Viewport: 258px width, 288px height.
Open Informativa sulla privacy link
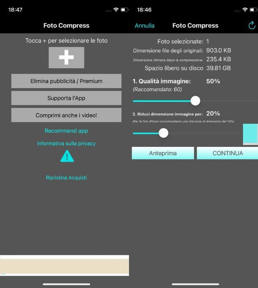[66, 144]
